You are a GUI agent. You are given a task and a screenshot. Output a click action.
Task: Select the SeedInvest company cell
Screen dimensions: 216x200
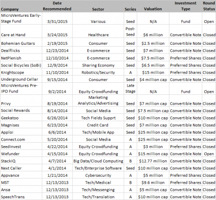(21, 147)
